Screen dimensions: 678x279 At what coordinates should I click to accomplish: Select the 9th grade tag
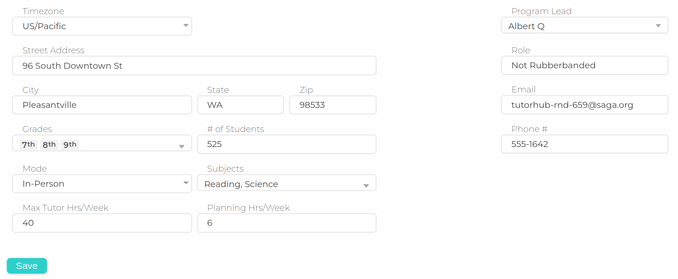coord(70,144)
